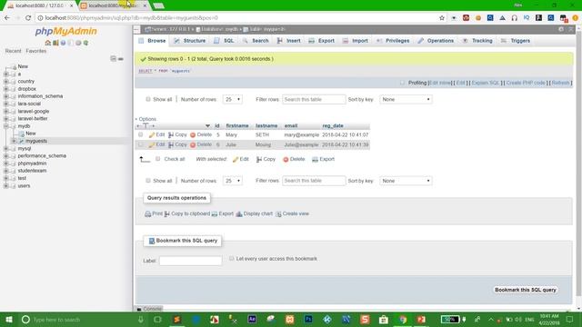The height and width of the screenshot is (327, 582).
Task: Open the Options toggle above table
Action: (x=145, y=119)
